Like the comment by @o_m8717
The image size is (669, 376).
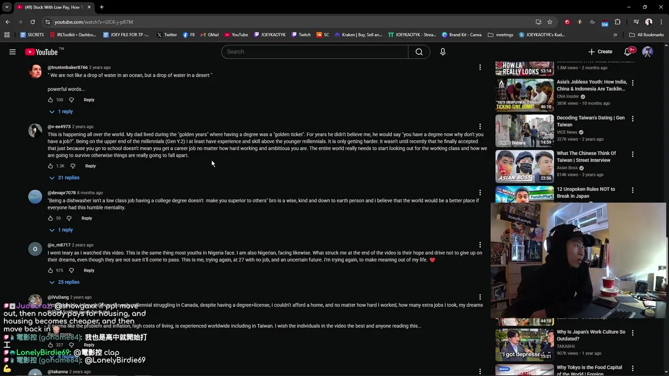[x=51, y=271]
